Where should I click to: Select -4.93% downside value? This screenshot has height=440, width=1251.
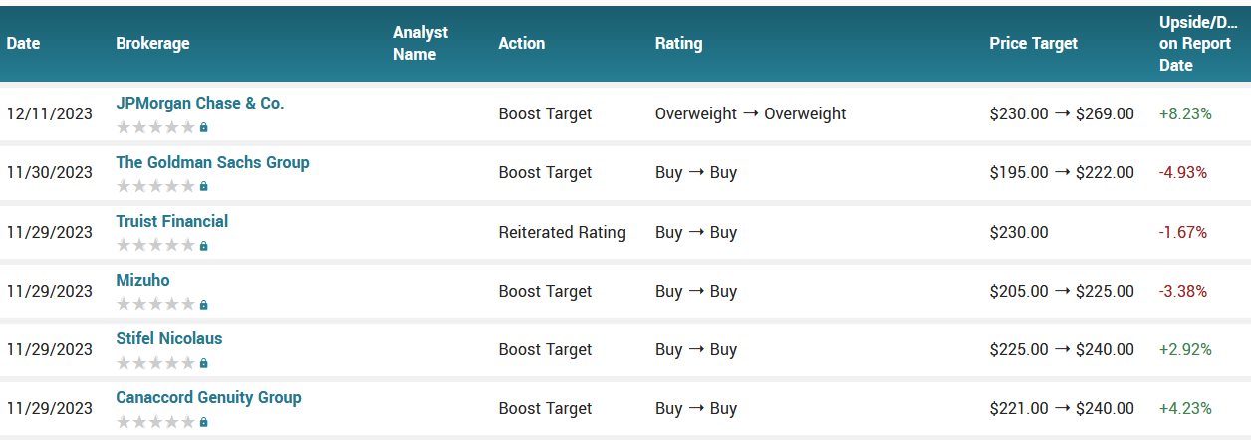(x=1183, y=172)
